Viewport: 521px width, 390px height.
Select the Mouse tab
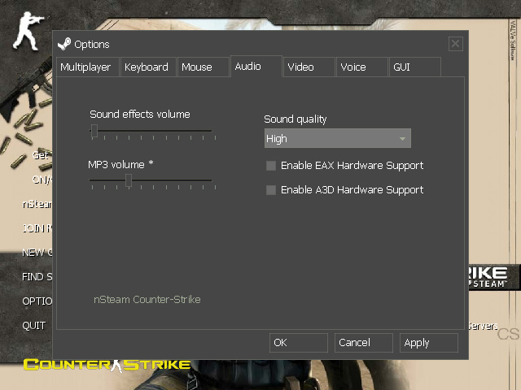pos(197,67)
